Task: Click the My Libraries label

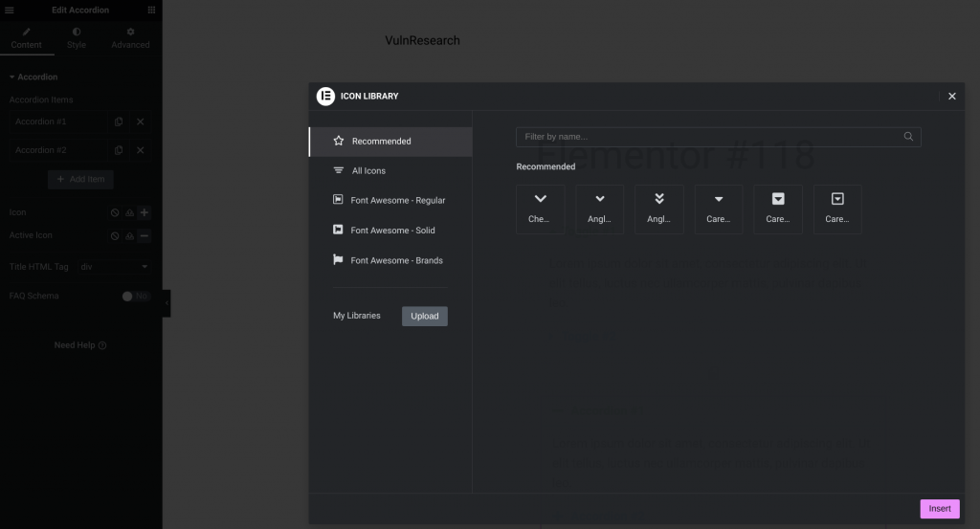Action: [x=356, y=316]
